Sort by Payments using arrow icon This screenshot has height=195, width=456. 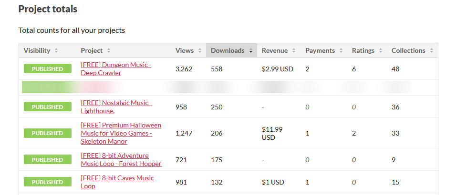[341, 50]
